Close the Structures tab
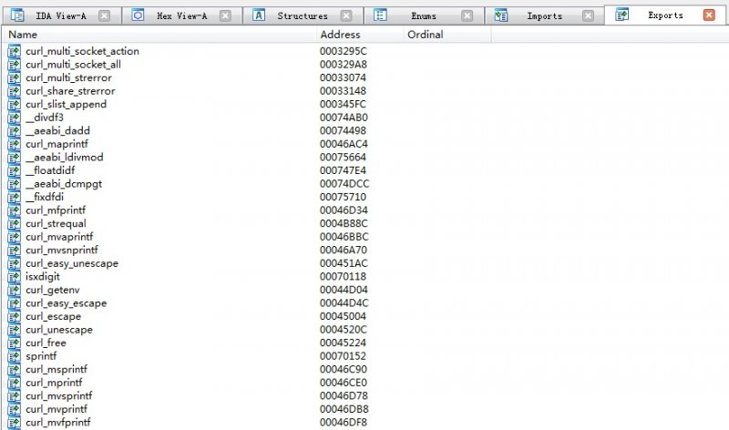This screenshot has height=430, width=729. (x=346, y=15)
